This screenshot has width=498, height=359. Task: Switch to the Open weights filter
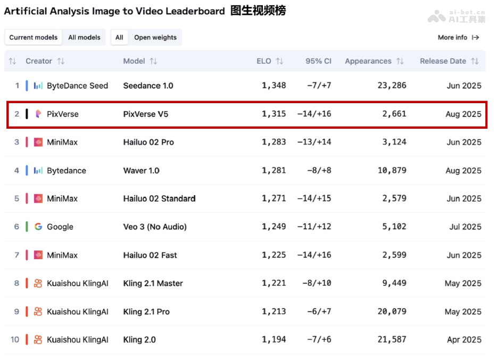(156, 37)
